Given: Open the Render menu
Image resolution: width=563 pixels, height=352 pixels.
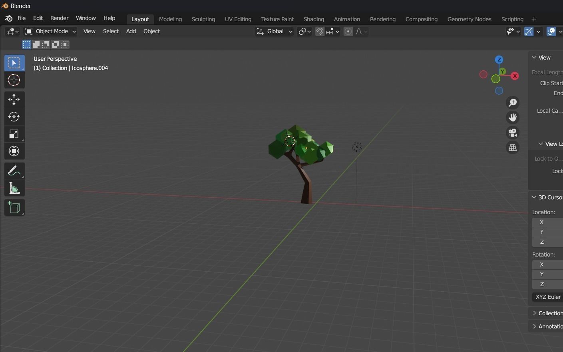Looking at the screenshot, I should (59, 18).
